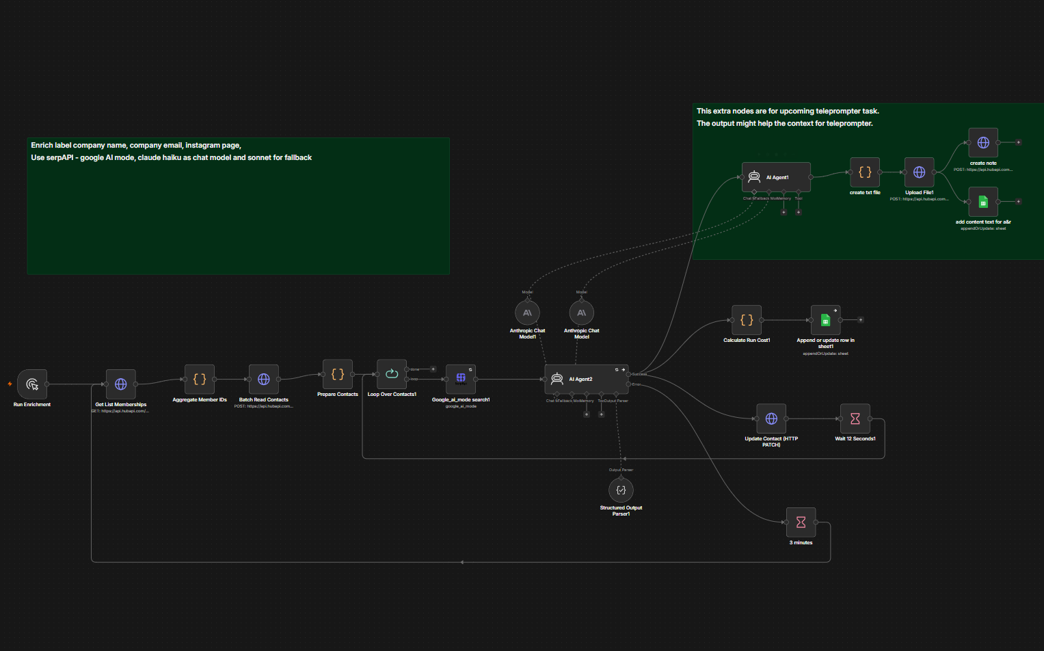Image resolution: width=1044 pixels, height=651 pixels.
Task: Click the Loop Over Contacts1 loop output connector
Action: [x=407, y=379]
